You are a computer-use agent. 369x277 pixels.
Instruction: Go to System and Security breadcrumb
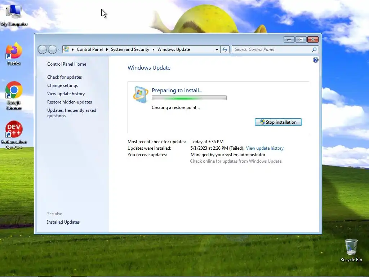click(130, 49)
